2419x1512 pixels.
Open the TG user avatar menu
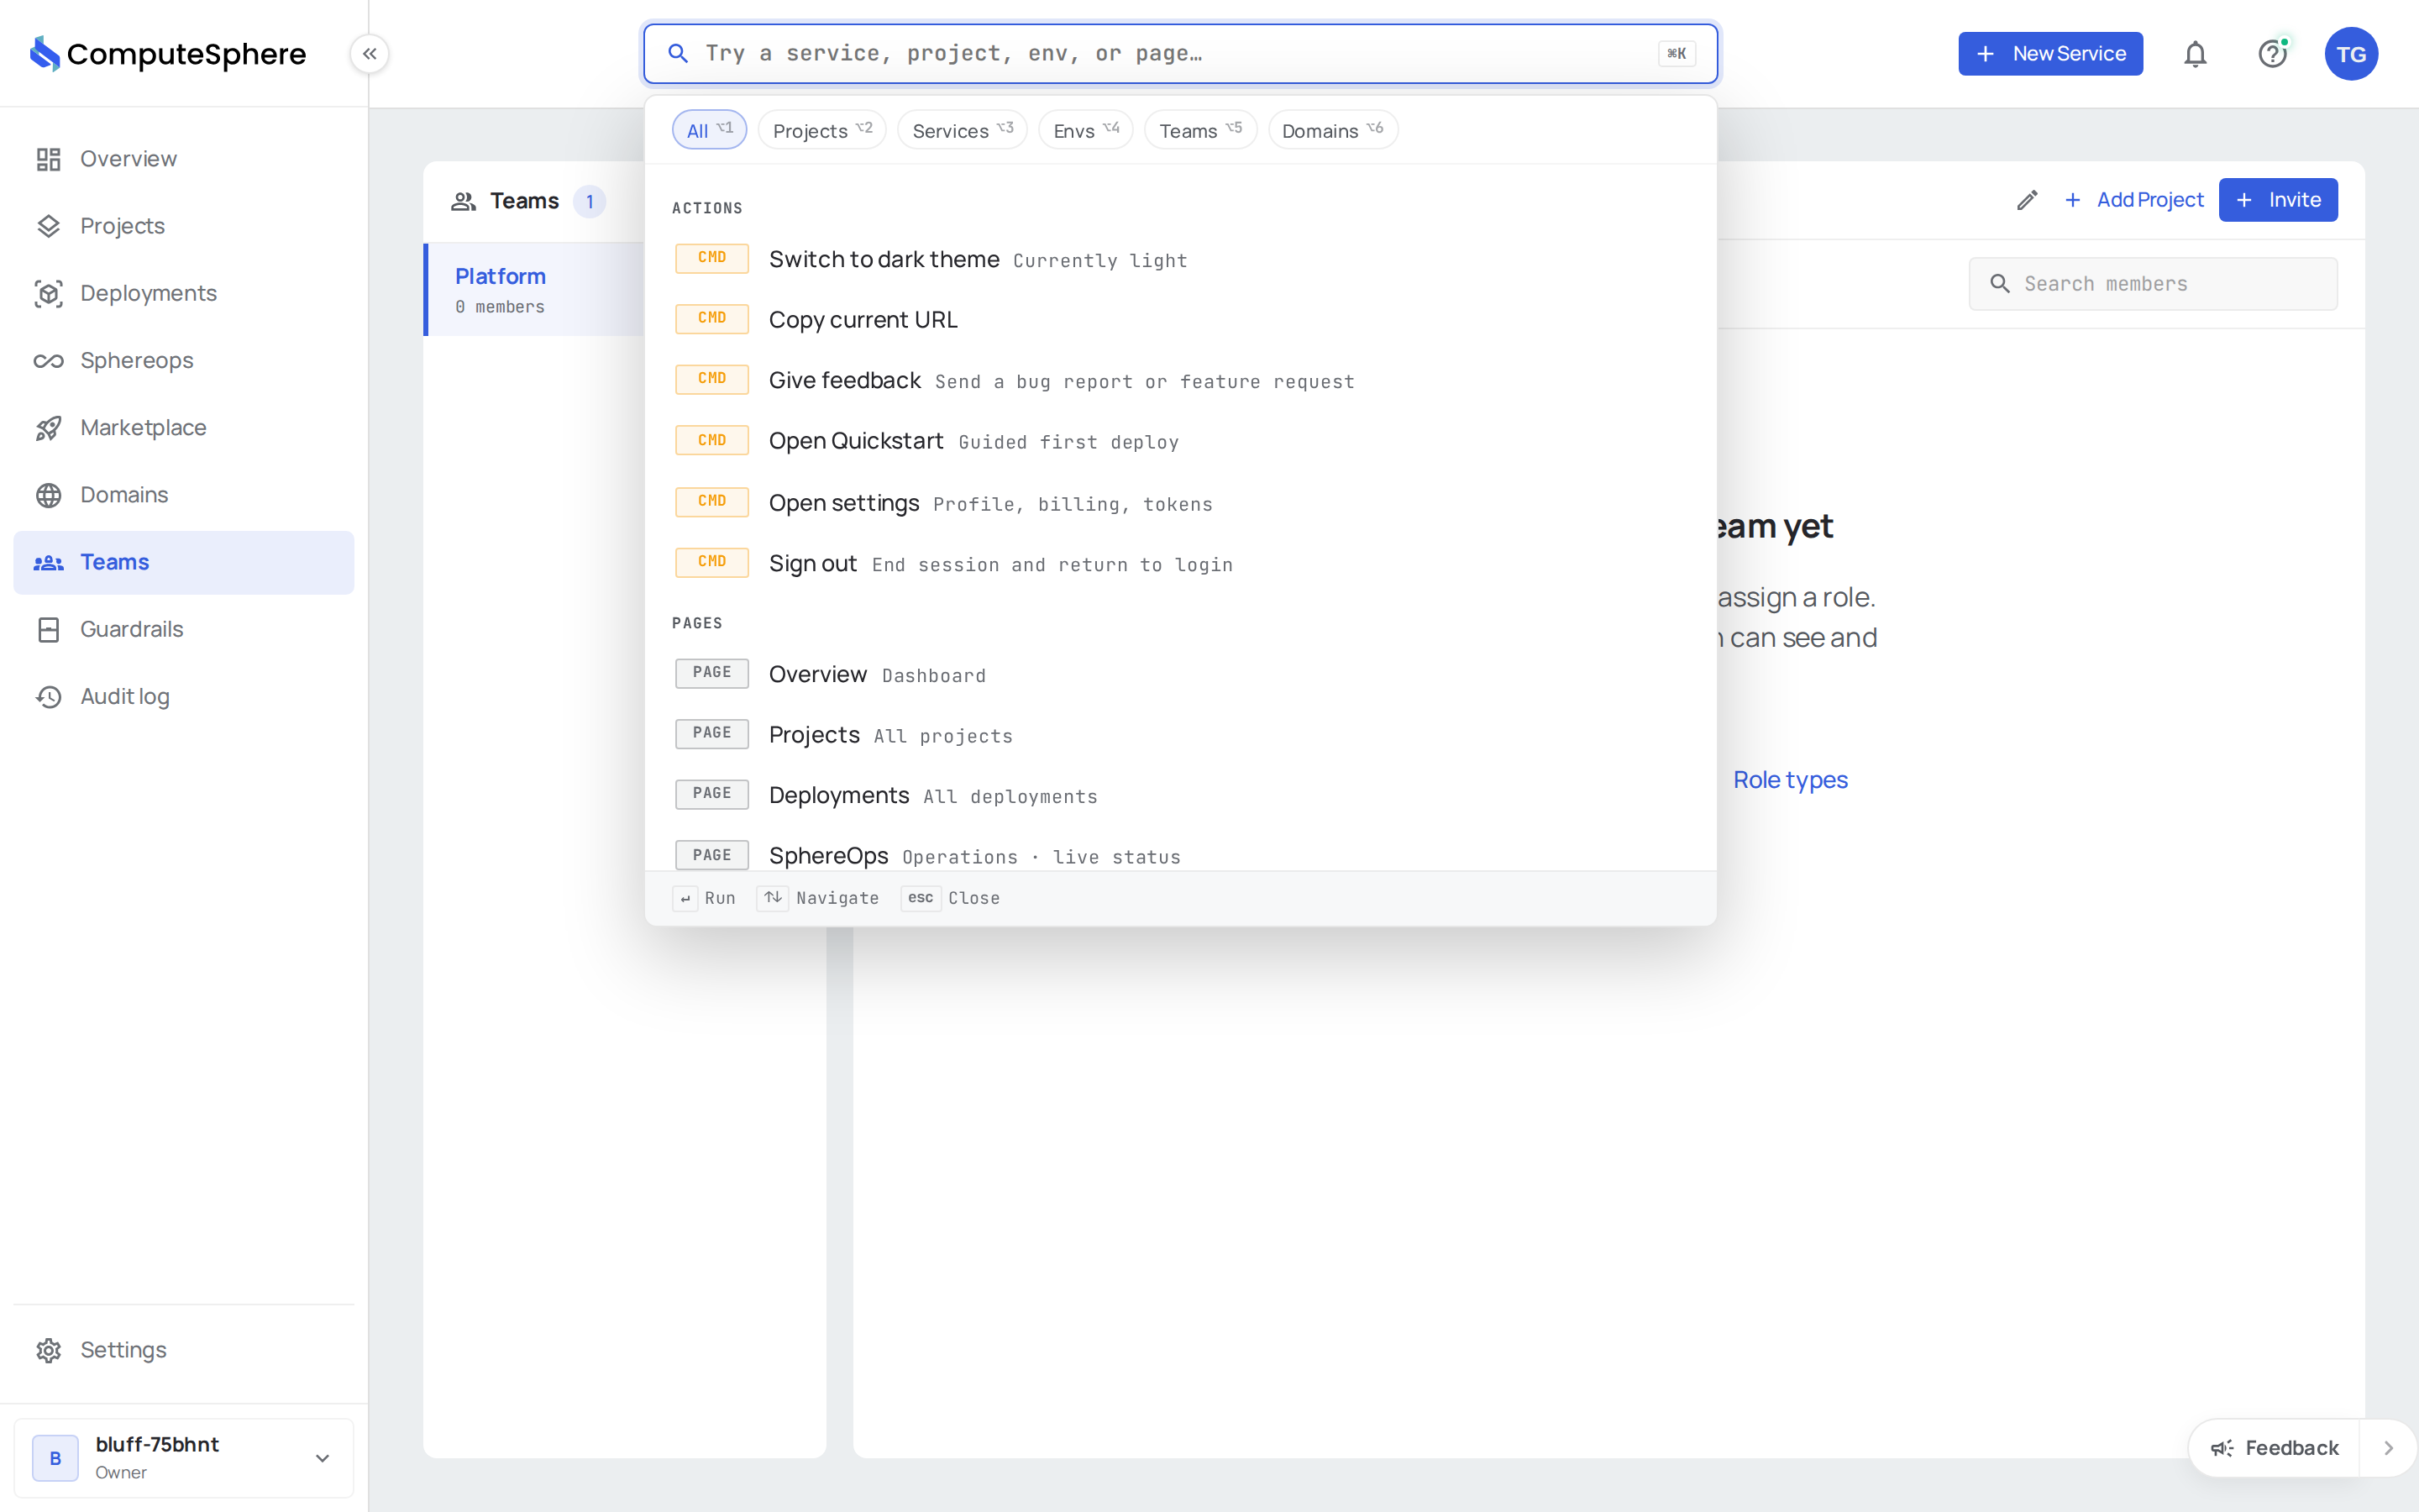(2351, 54)
